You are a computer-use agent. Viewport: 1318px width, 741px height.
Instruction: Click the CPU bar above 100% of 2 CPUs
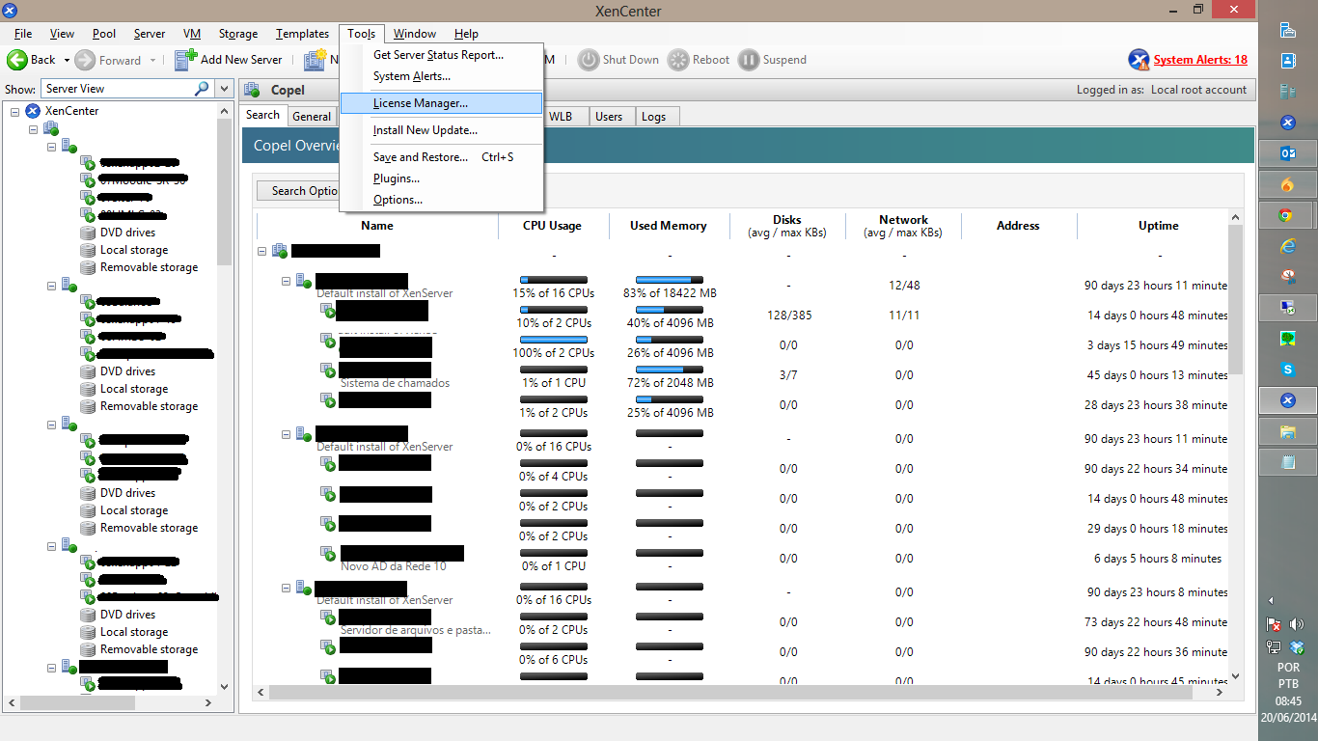point(553,340)
